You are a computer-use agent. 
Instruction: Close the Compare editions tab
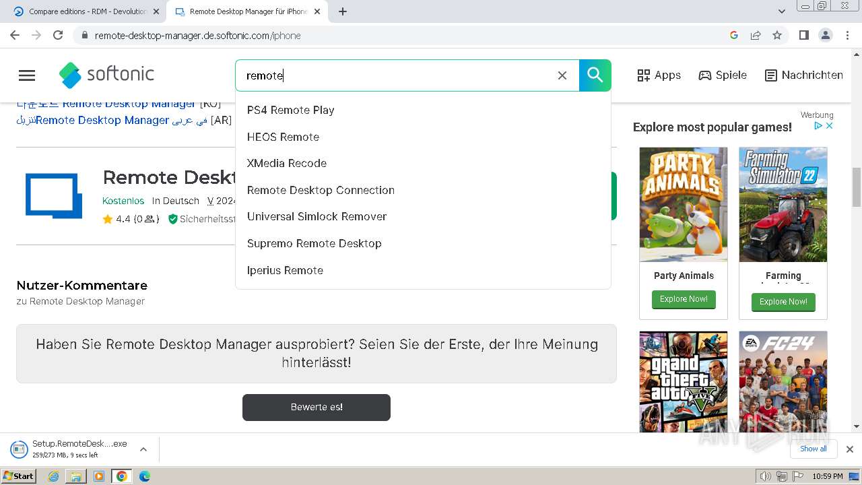coord(156,11)
